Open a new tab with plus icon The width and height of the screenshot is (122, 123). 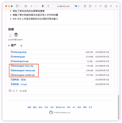pos(111,6)
